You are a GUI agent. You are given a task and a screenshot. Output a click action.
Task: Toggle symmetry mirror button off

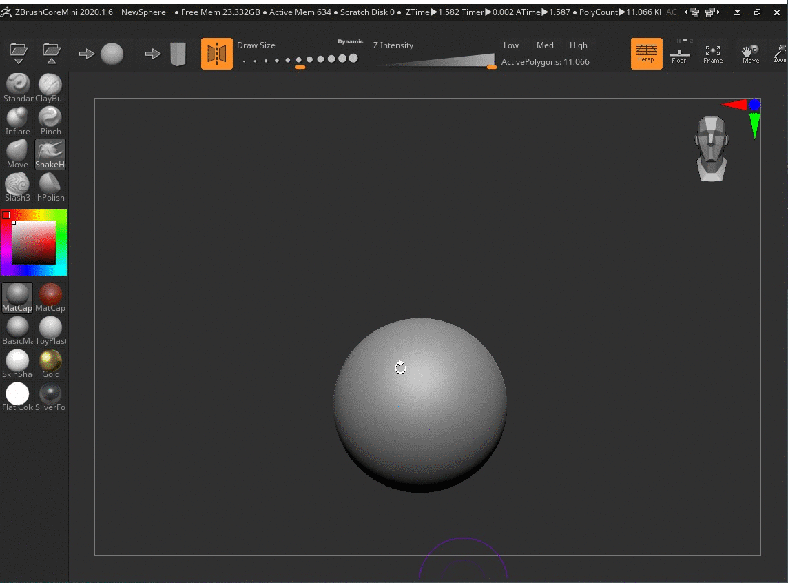(x=216, y=54)
